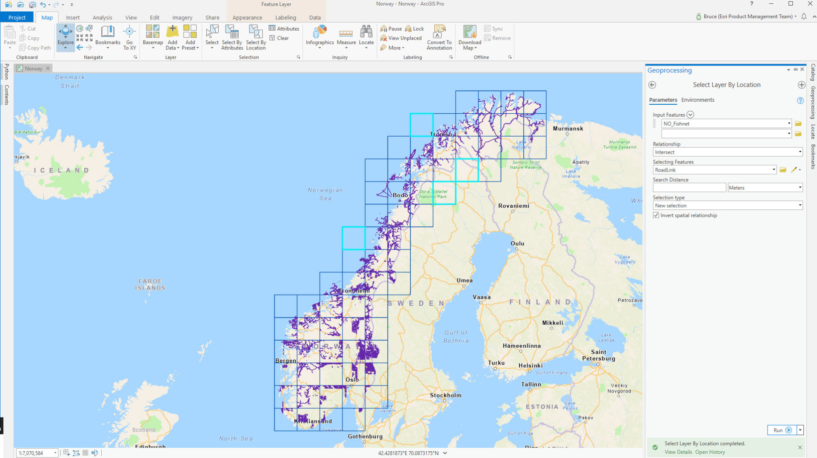
Task: Click the Search Distance input field
Action: [689, 188]
